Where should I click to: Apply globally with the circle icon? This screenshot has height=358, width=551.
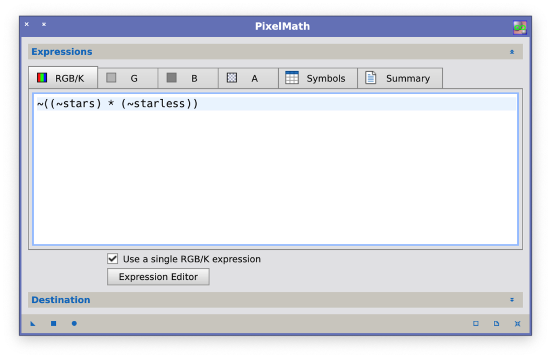(74, 324)
